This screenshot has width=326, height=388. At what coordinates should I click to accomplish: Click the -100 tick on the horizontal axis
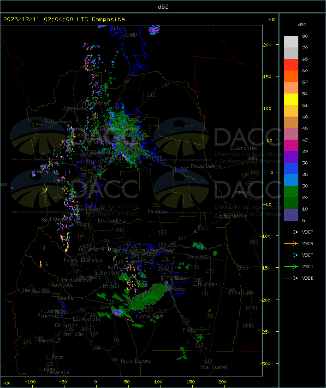(x=30, y=382)
